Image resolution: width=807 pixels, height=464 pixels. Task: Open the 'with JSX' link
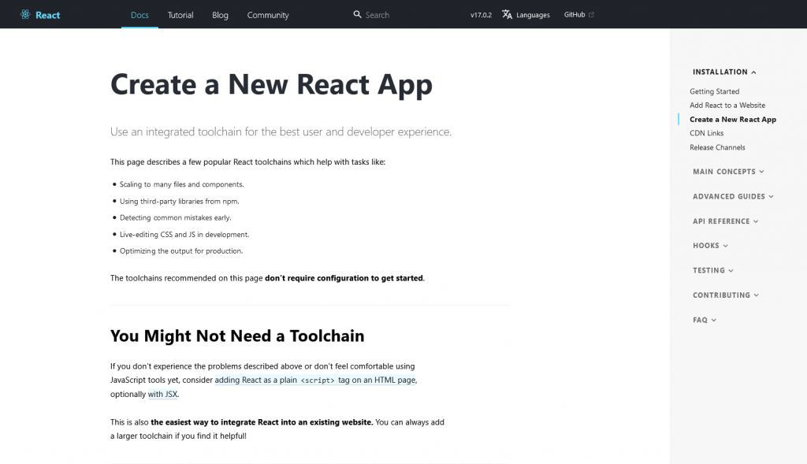click(x=162, y=395)
